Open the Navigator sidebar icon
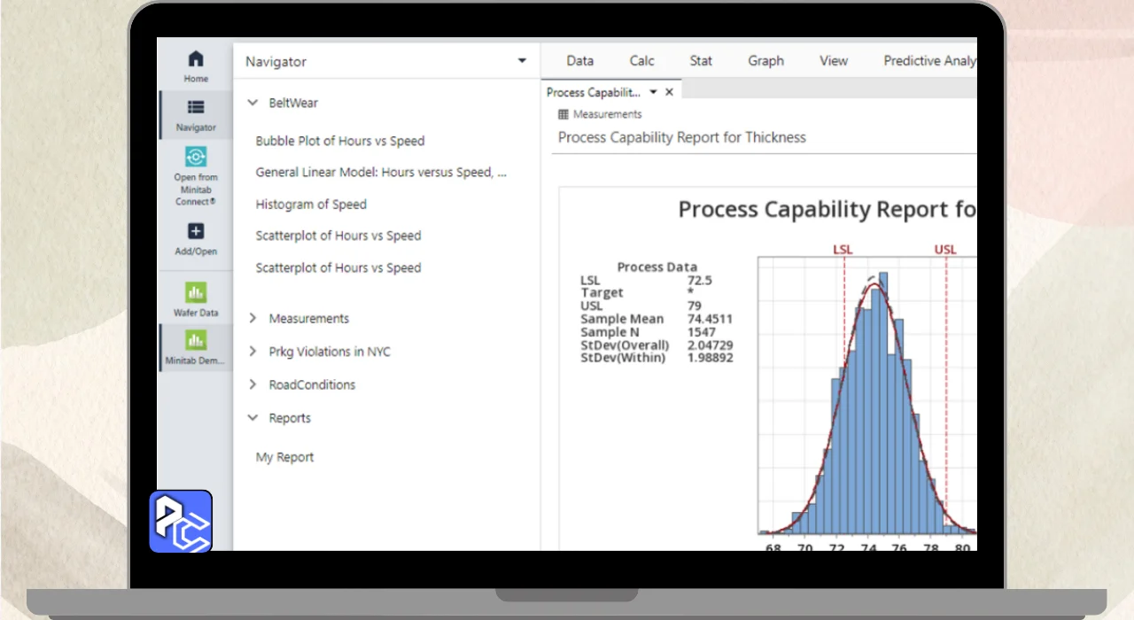 point(196,107)
